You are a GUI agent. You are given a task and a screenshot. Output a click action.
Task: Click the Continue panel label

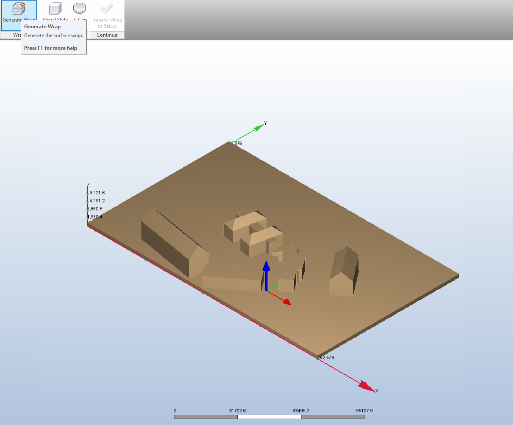tap(107, 35)
